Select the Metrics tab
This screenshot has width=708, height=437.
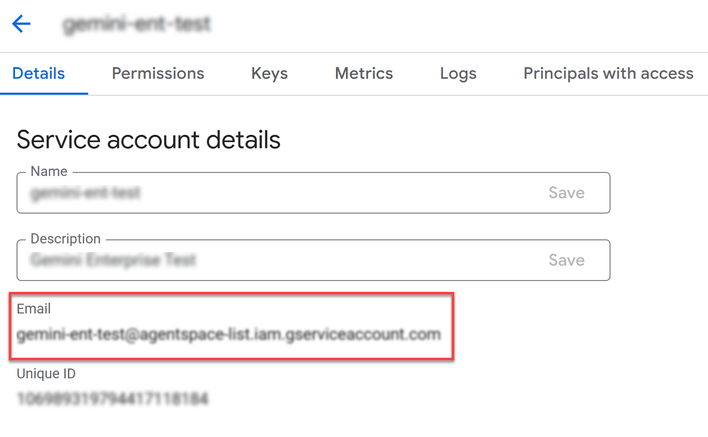[x=364, y=74]
